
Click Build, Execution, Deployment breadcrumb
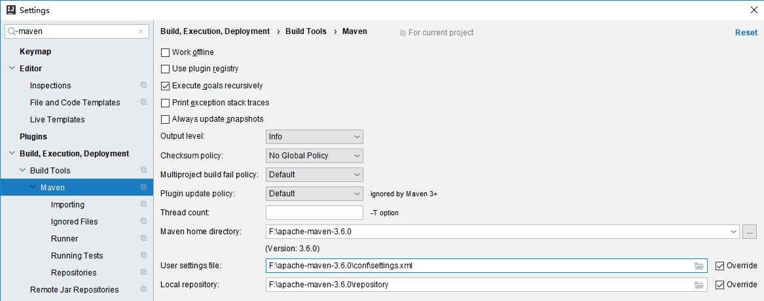point(215,31)
